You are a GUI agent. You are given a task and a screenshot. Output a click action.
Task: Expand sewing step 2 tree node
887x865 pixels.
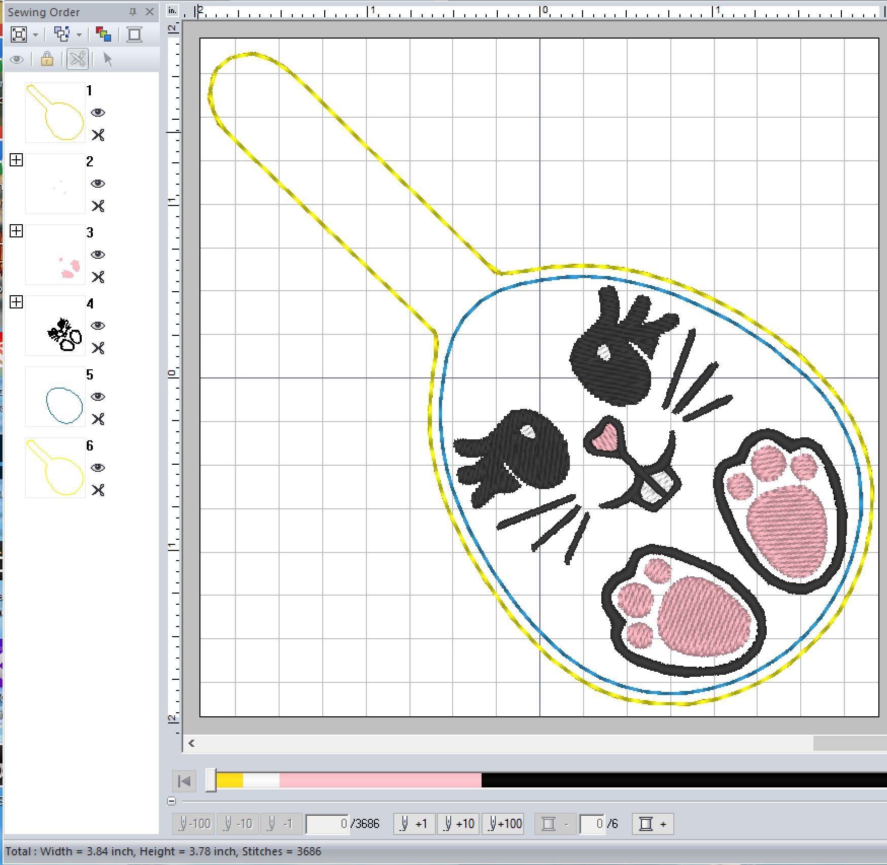click(x=16, y=160)
